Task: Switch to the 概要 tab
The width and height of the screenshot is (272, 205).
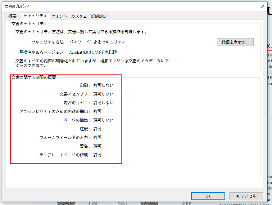Action: click(12, 16)
